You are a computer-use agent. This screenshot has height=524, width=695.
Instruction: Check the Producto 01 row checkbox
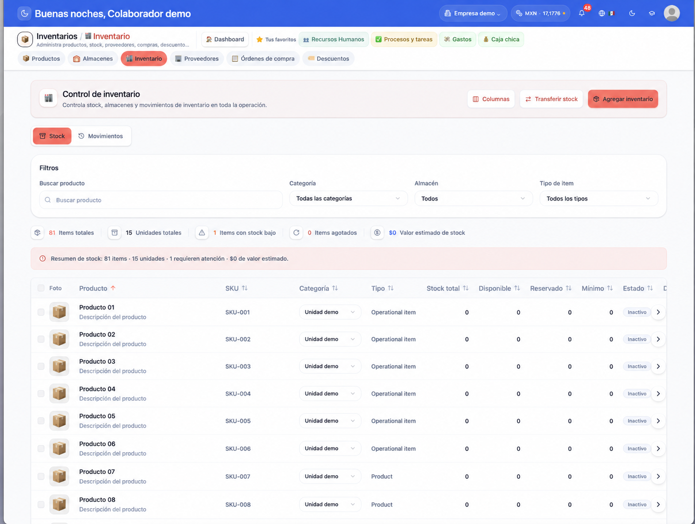pos(41,312)
